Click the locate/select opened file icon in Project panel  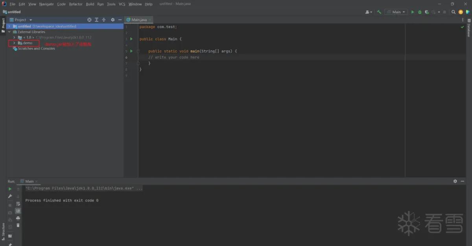[x=89, y=20]
